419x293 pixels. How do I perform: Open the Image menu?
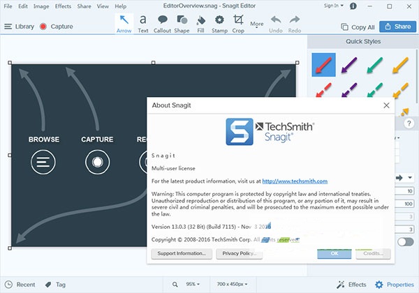[41, 6]
